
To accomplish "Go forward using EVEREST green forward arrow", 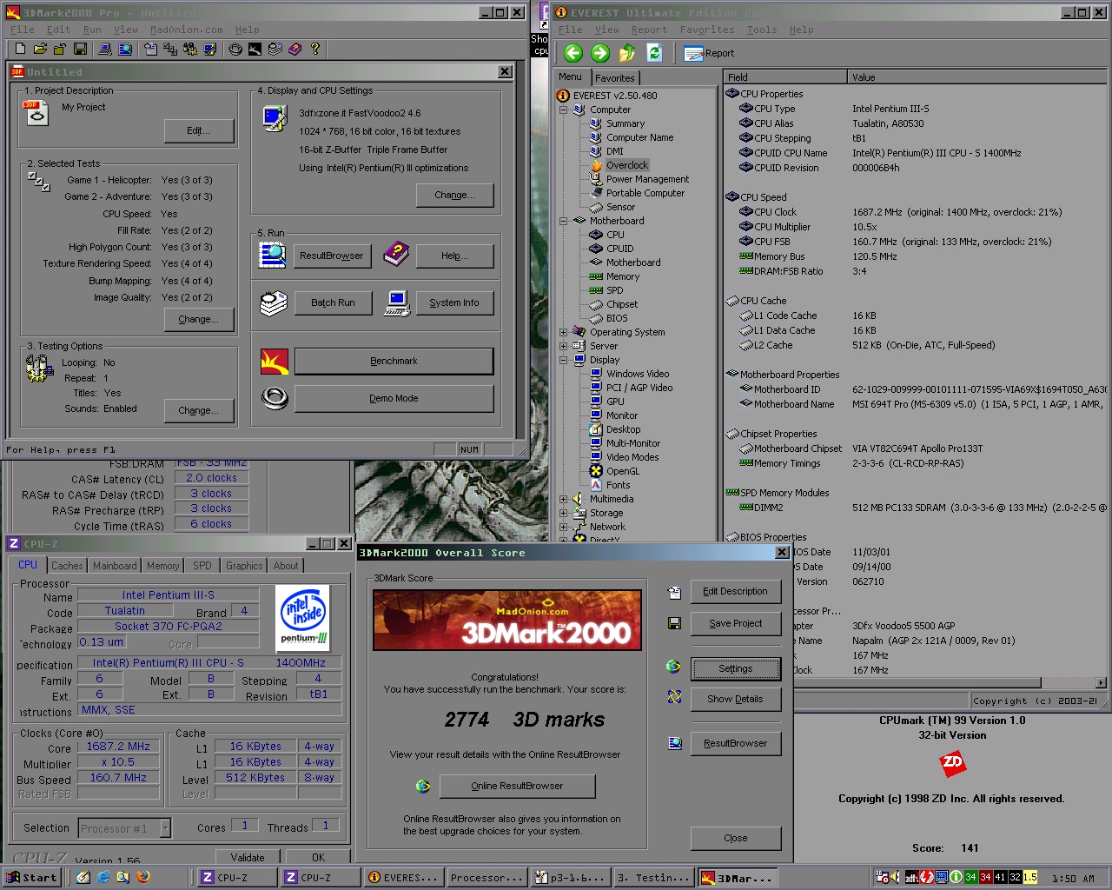I will [600, 53].
